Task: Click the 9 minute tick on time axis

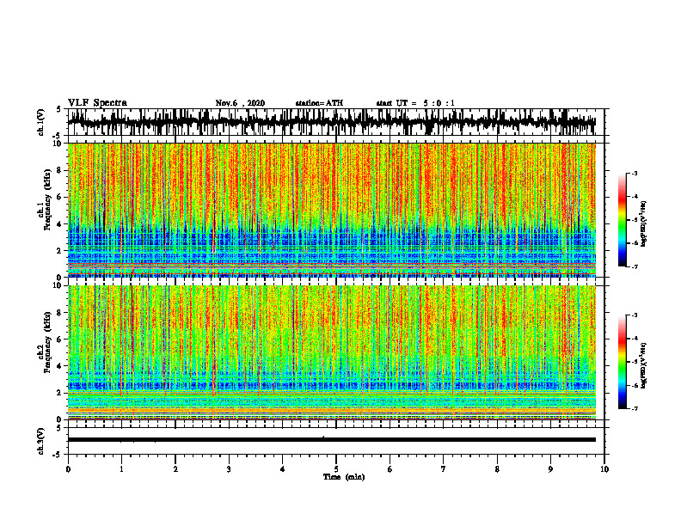Action: [550, 469]
